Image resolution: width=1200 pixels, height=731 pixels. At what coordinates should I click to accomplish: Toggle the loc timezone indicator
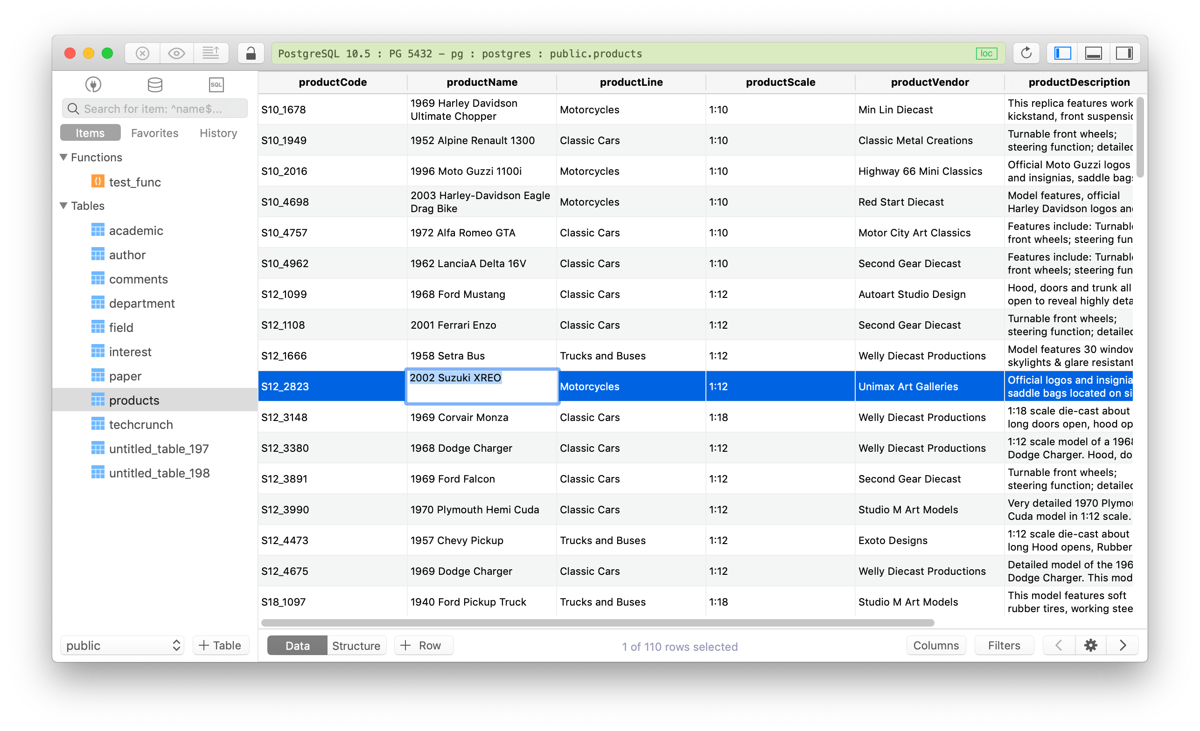(986, 54)
